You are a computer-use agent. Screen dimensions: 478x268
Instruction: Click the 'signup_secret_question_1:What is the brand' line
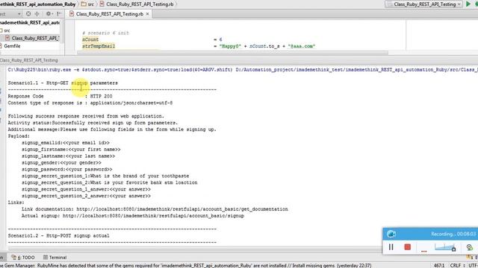tap(105, 176)
